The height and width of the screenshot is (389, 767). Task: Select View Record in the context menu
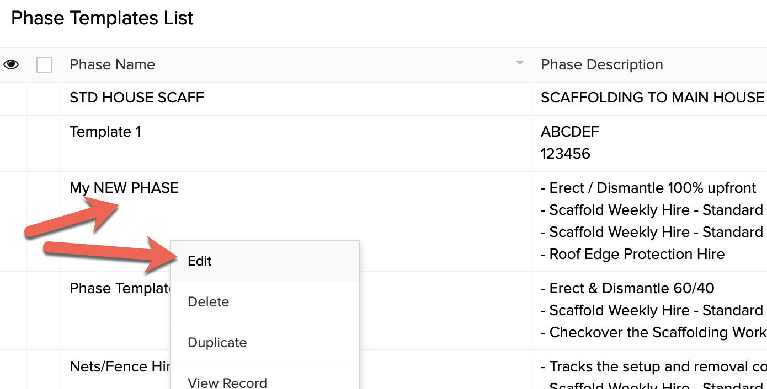coord(265,380)
